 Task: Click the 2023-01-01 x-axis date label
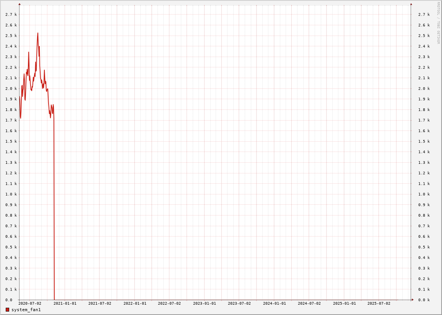pos(205,304)
